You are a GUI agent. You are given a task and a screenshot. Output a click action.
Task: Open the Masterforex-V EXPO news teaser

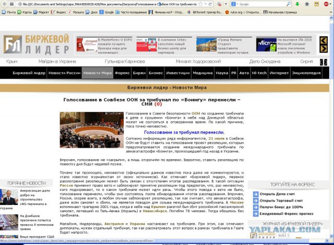(105, 46)
